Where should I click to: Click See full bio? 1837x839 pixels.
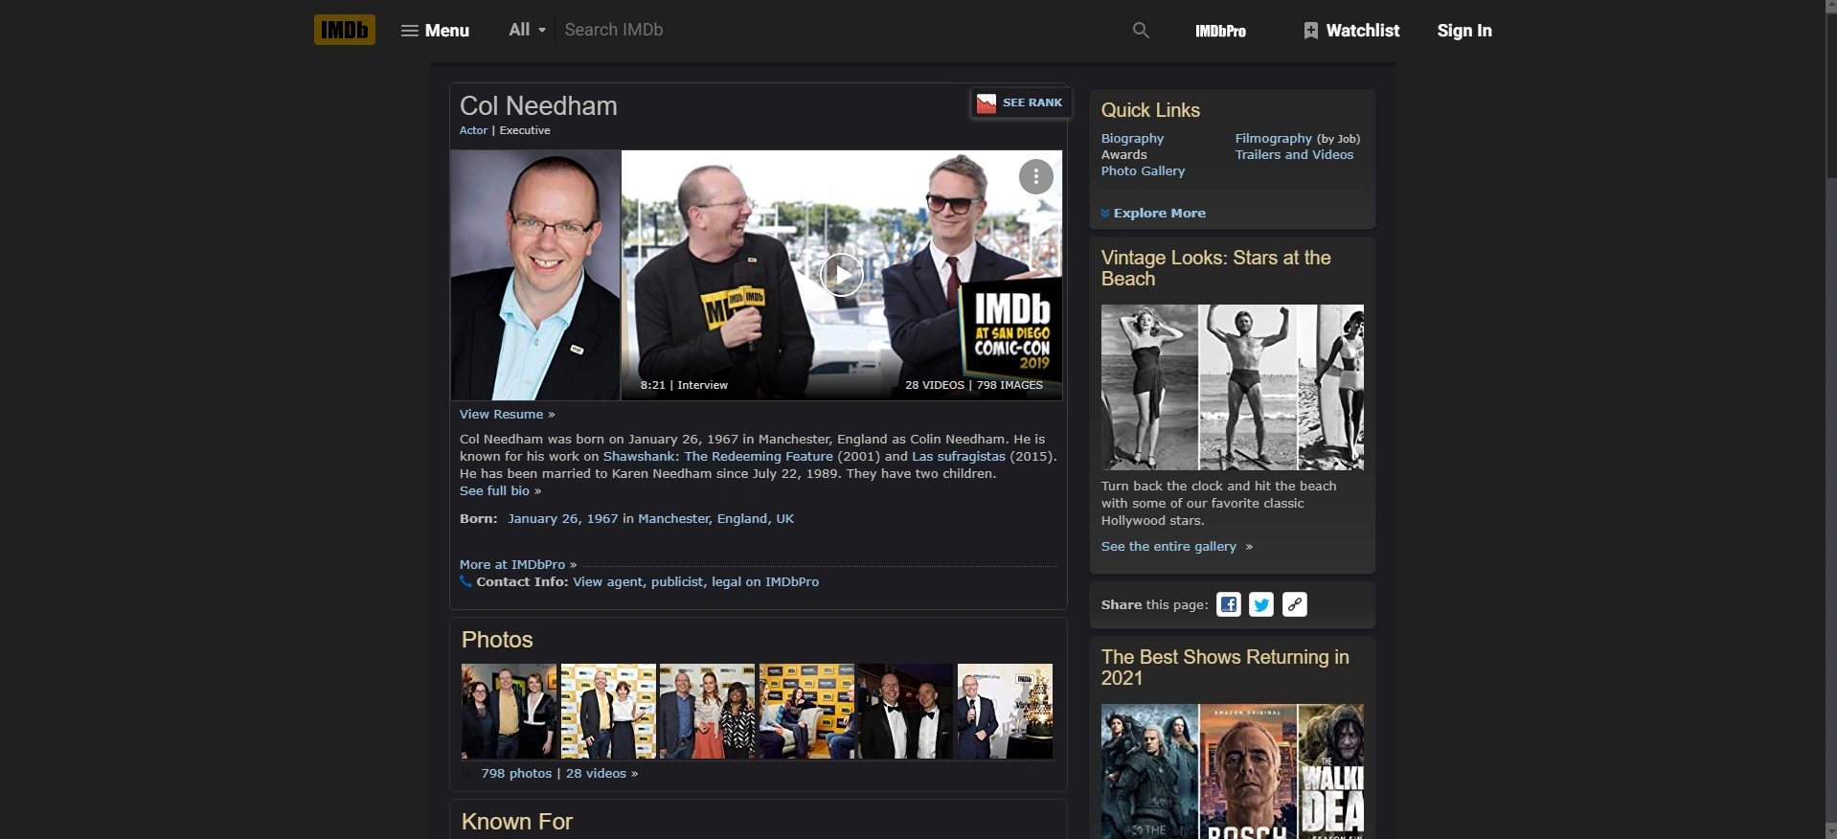pos(494,490)
